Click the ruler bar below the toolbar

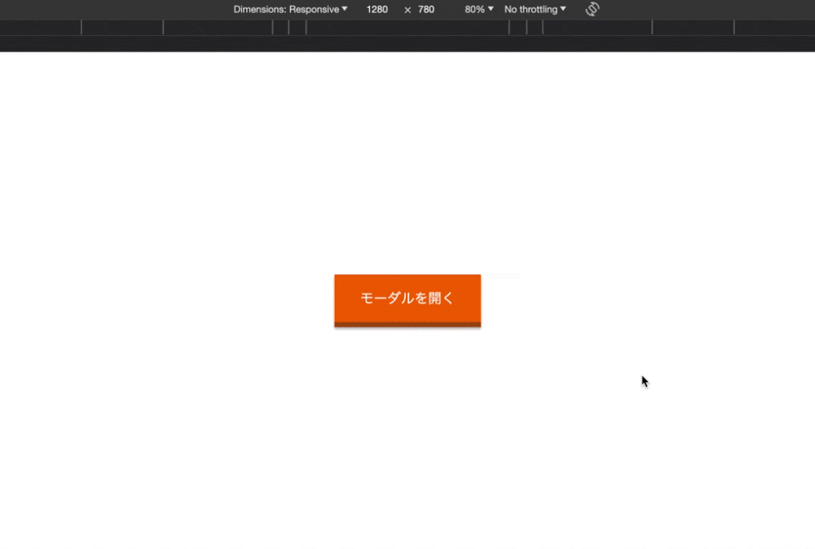[x=407, y=27]
